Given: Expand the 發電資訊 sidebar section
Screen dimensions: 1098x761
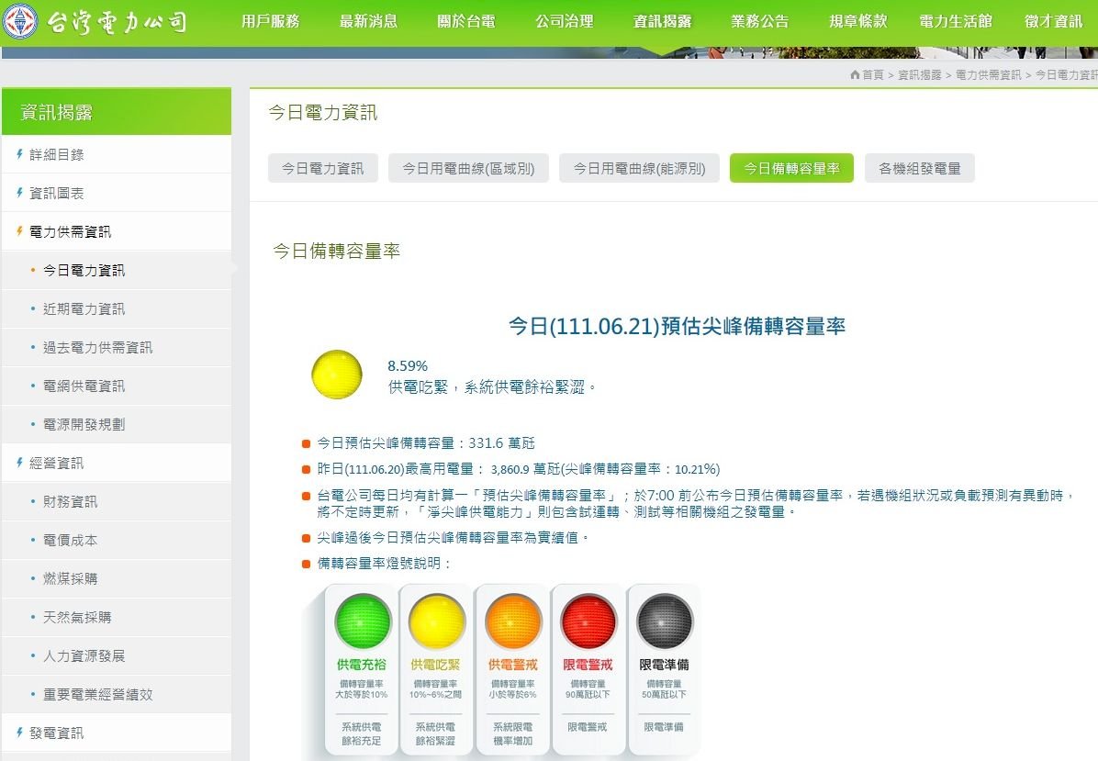Looking at the screenshot, I should [x=117, y=733].
